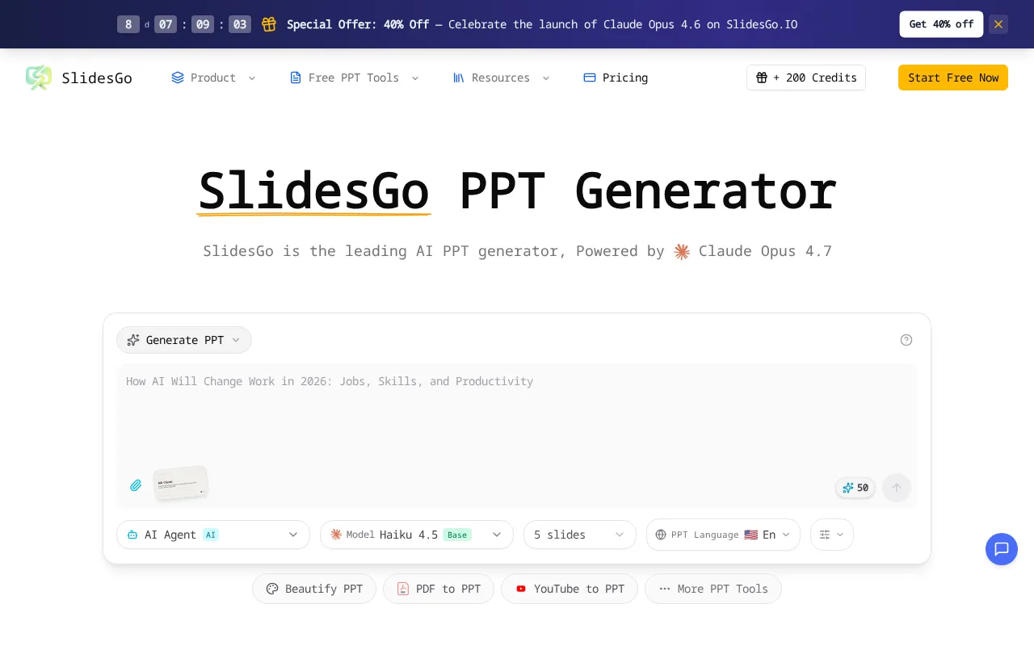Click the SlidesGo logo icon
The height and width of the screenshot is (646, 1034).
(x=39, y=78)
